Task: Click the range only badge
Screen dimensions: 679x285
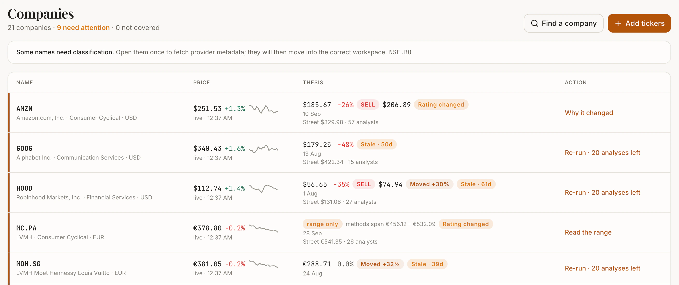Action: pyautogui.click(x=322, y=224)
